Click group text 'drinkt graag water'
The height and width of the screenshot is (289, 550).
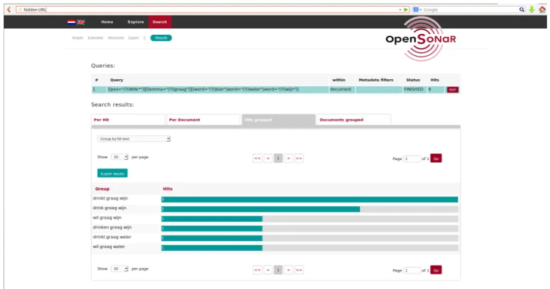click(x=112, y=237)
